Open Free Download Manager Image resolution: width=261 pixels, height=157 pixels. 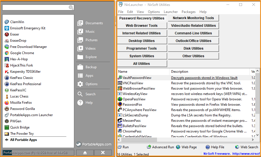pos(26,47)
